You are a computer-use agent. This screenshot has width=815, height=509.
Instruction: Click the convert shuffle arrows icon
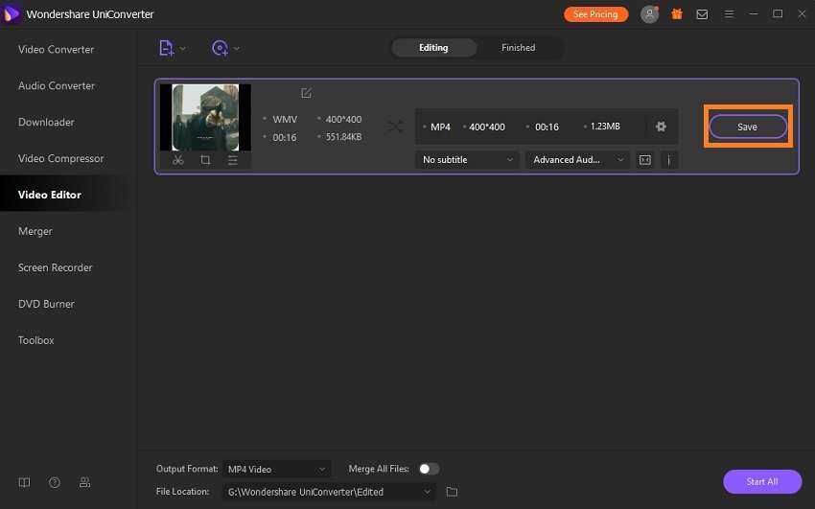[x=395, y=127]
